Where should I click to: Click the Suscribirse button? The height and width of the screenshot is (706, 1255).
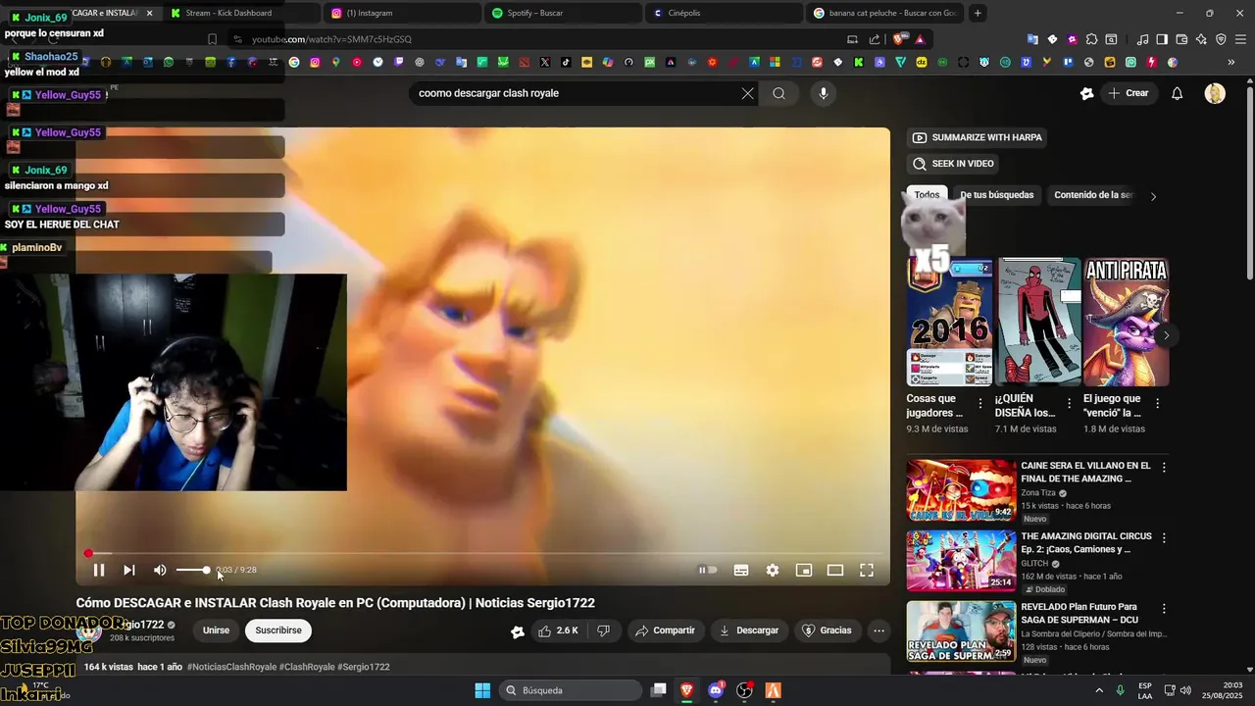278,630
